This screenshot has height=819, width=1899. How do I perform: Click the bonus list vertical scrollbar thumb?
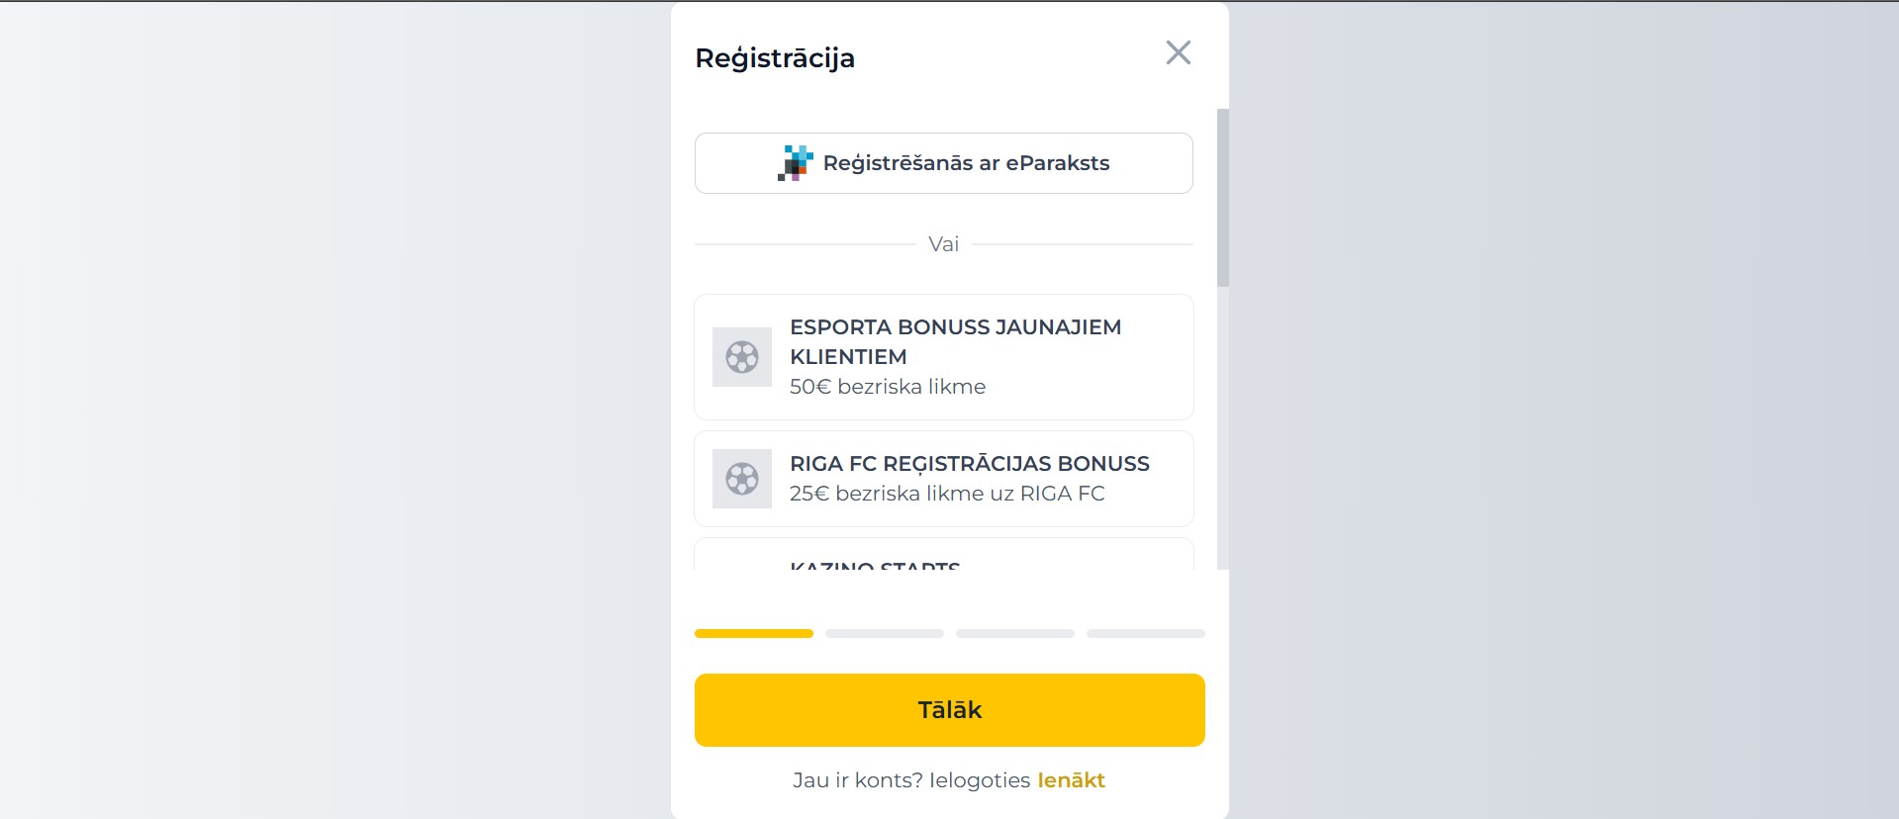point(1223,198)
